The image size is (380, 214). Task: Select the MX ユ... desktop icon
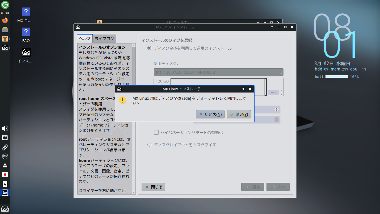click(x=26, y=15)
